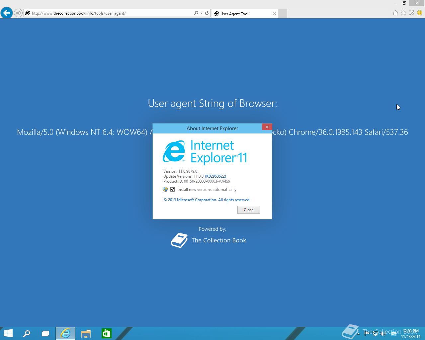The width and height of the screenshot is (425, 340).
Task: Click the white book logo on page
Action: click(179, 240)
